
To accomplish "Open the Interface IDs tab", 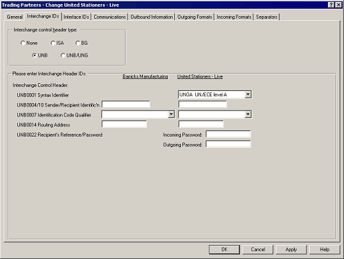I will (x=76, y=17).
